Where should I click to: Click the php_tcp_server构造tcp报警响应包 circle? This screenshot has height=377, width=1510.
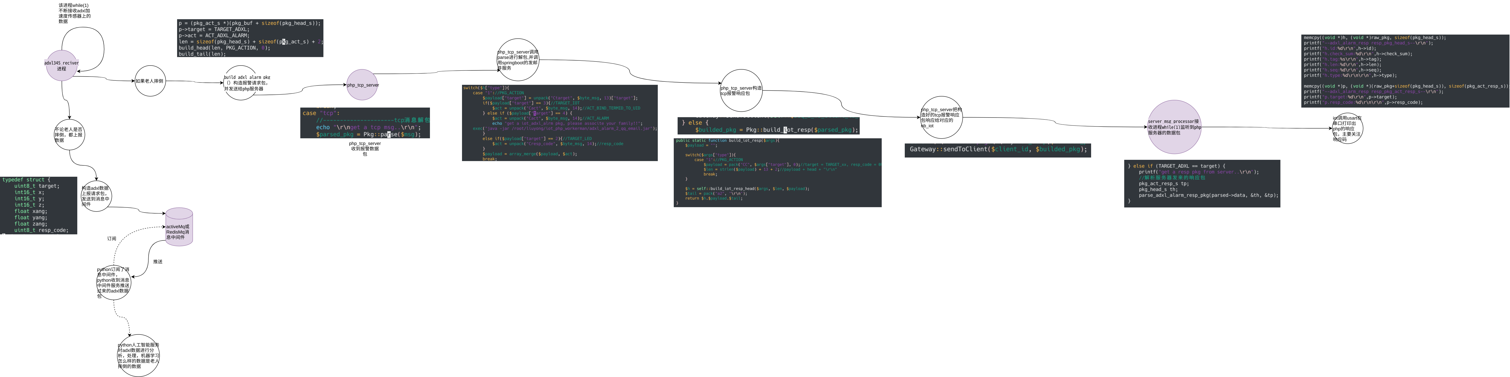point(741,91)
